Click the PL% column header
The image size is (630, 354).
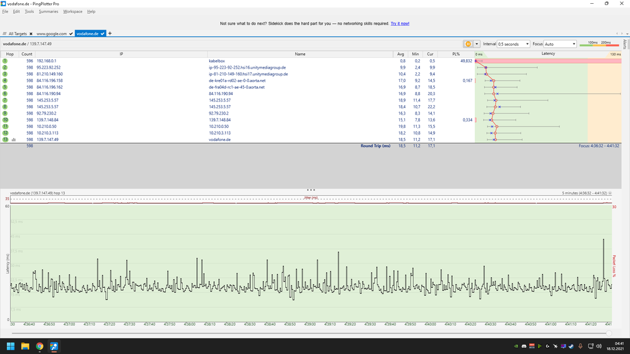[456, 54]
